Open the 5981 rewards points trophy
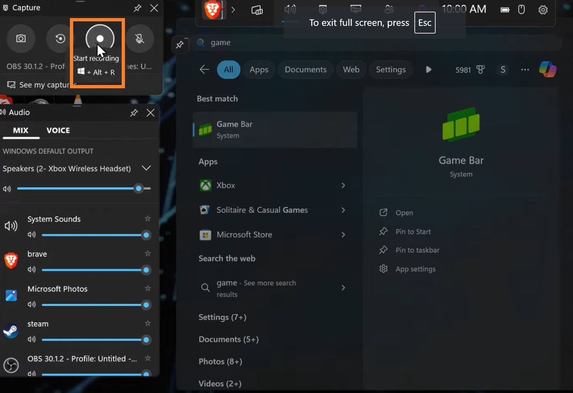 [x=470, y=70]
